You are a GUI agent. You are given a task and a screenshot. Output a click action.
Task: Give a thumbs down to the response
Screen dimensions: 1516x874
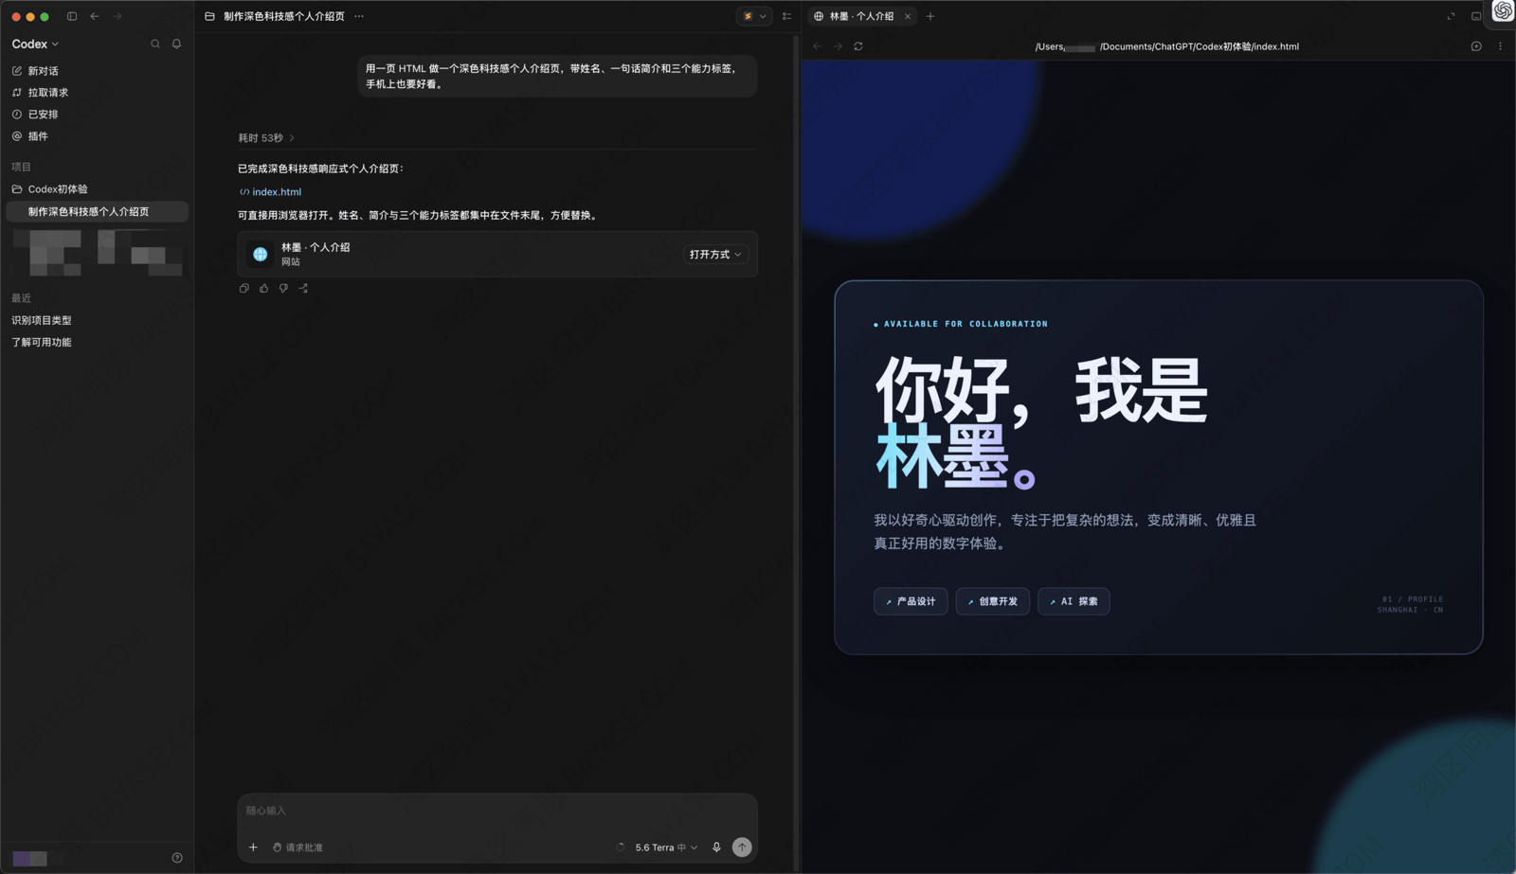pos(283,288)
